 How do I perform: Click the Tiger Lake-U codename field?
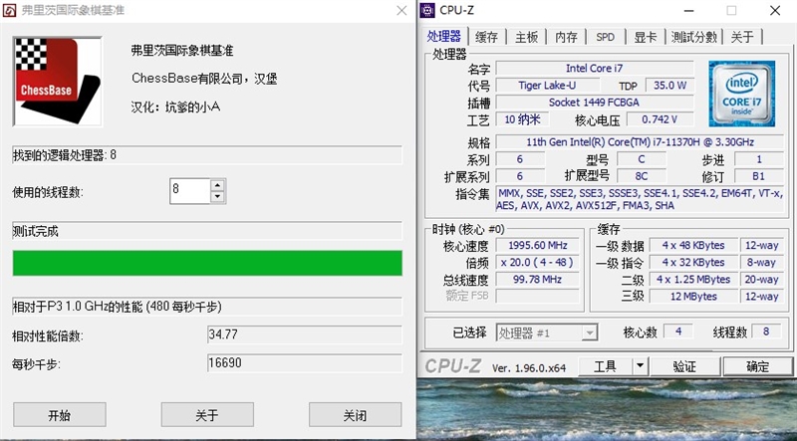click(x=547, y=86)
